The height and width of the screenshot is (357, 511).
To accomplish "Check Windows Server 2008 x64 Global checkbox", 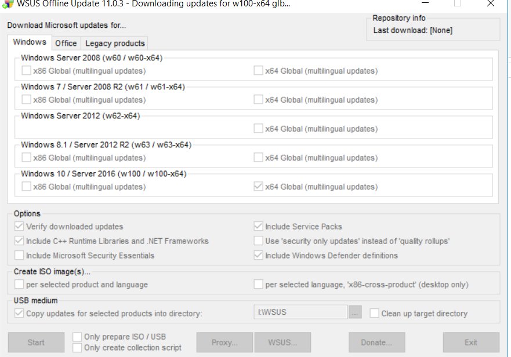I will pyautogui.click(x=258, y=70).
